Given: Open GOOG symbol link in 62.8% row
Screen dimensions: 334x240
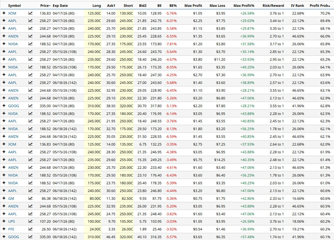Looking at the screenshot, I should tap(13, 106).
